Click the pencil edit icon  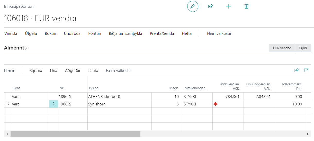click(x=193, y=6)
